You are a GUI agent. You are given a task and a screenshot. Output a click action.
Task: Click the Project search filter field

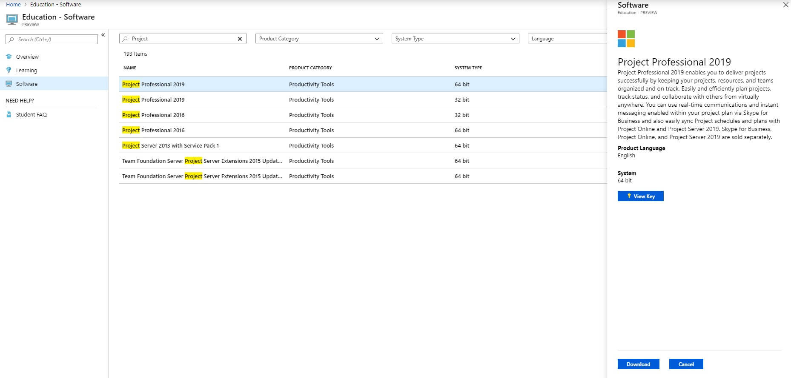click(x=183, y=39)
